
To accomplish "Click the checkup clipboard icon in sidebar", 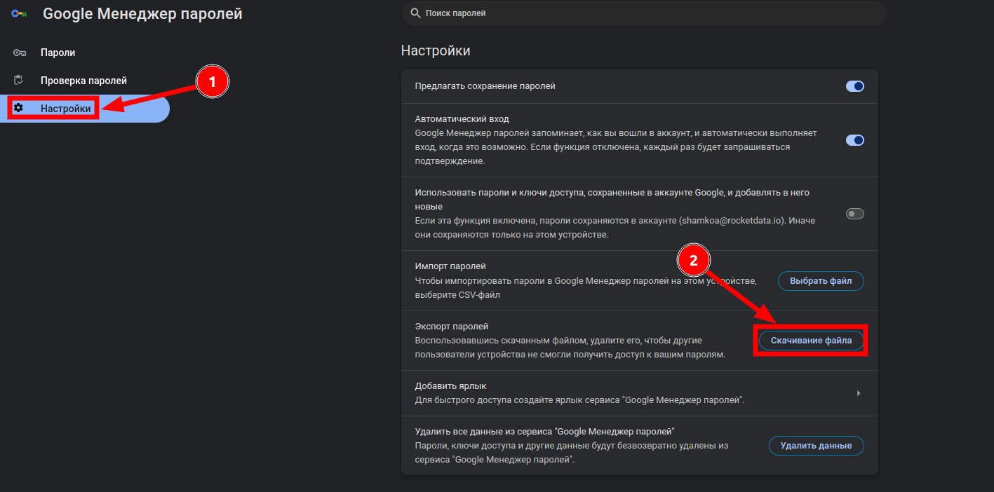I will click(x=19, y=81).
